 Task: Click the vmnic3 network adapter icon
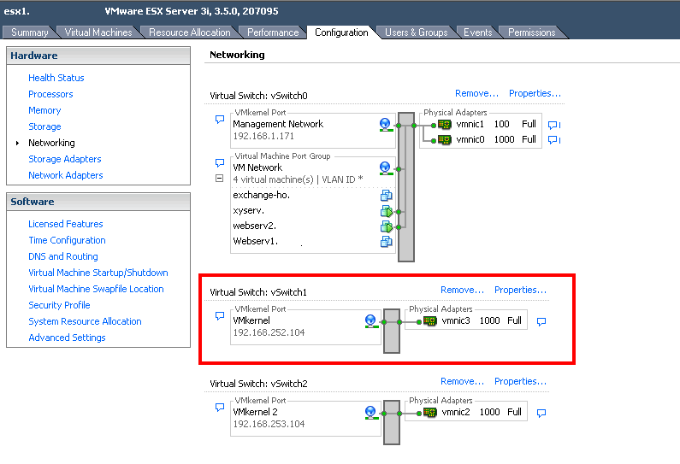430,321
